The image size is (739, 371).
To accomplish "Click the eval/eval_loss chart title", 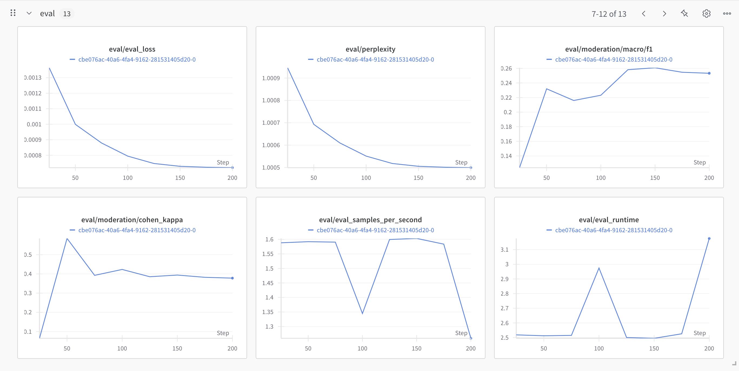I will click(x=132, y=49).
